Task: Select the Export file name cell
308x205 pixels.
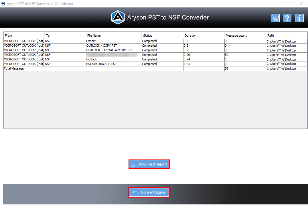Action: pos(114,41)
